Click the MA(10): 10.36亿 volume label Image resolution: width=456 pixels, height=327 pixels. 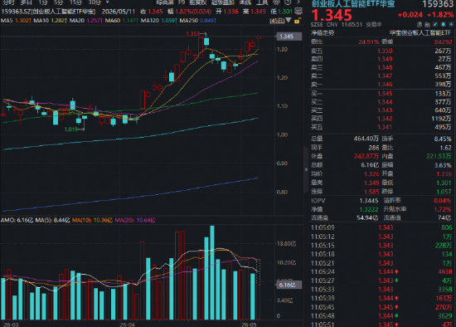pos(92,220)
